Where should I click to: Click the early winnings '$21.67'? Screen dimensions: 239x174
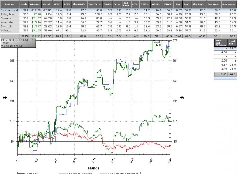pyautogui.click(x=36, y=18)
